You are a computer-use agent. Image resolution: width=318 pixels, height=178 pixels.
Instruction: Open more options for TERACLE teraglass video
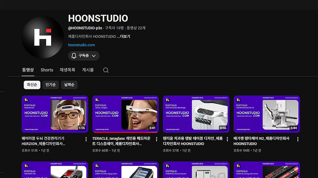pyautogui.click(x=157, y=139)
